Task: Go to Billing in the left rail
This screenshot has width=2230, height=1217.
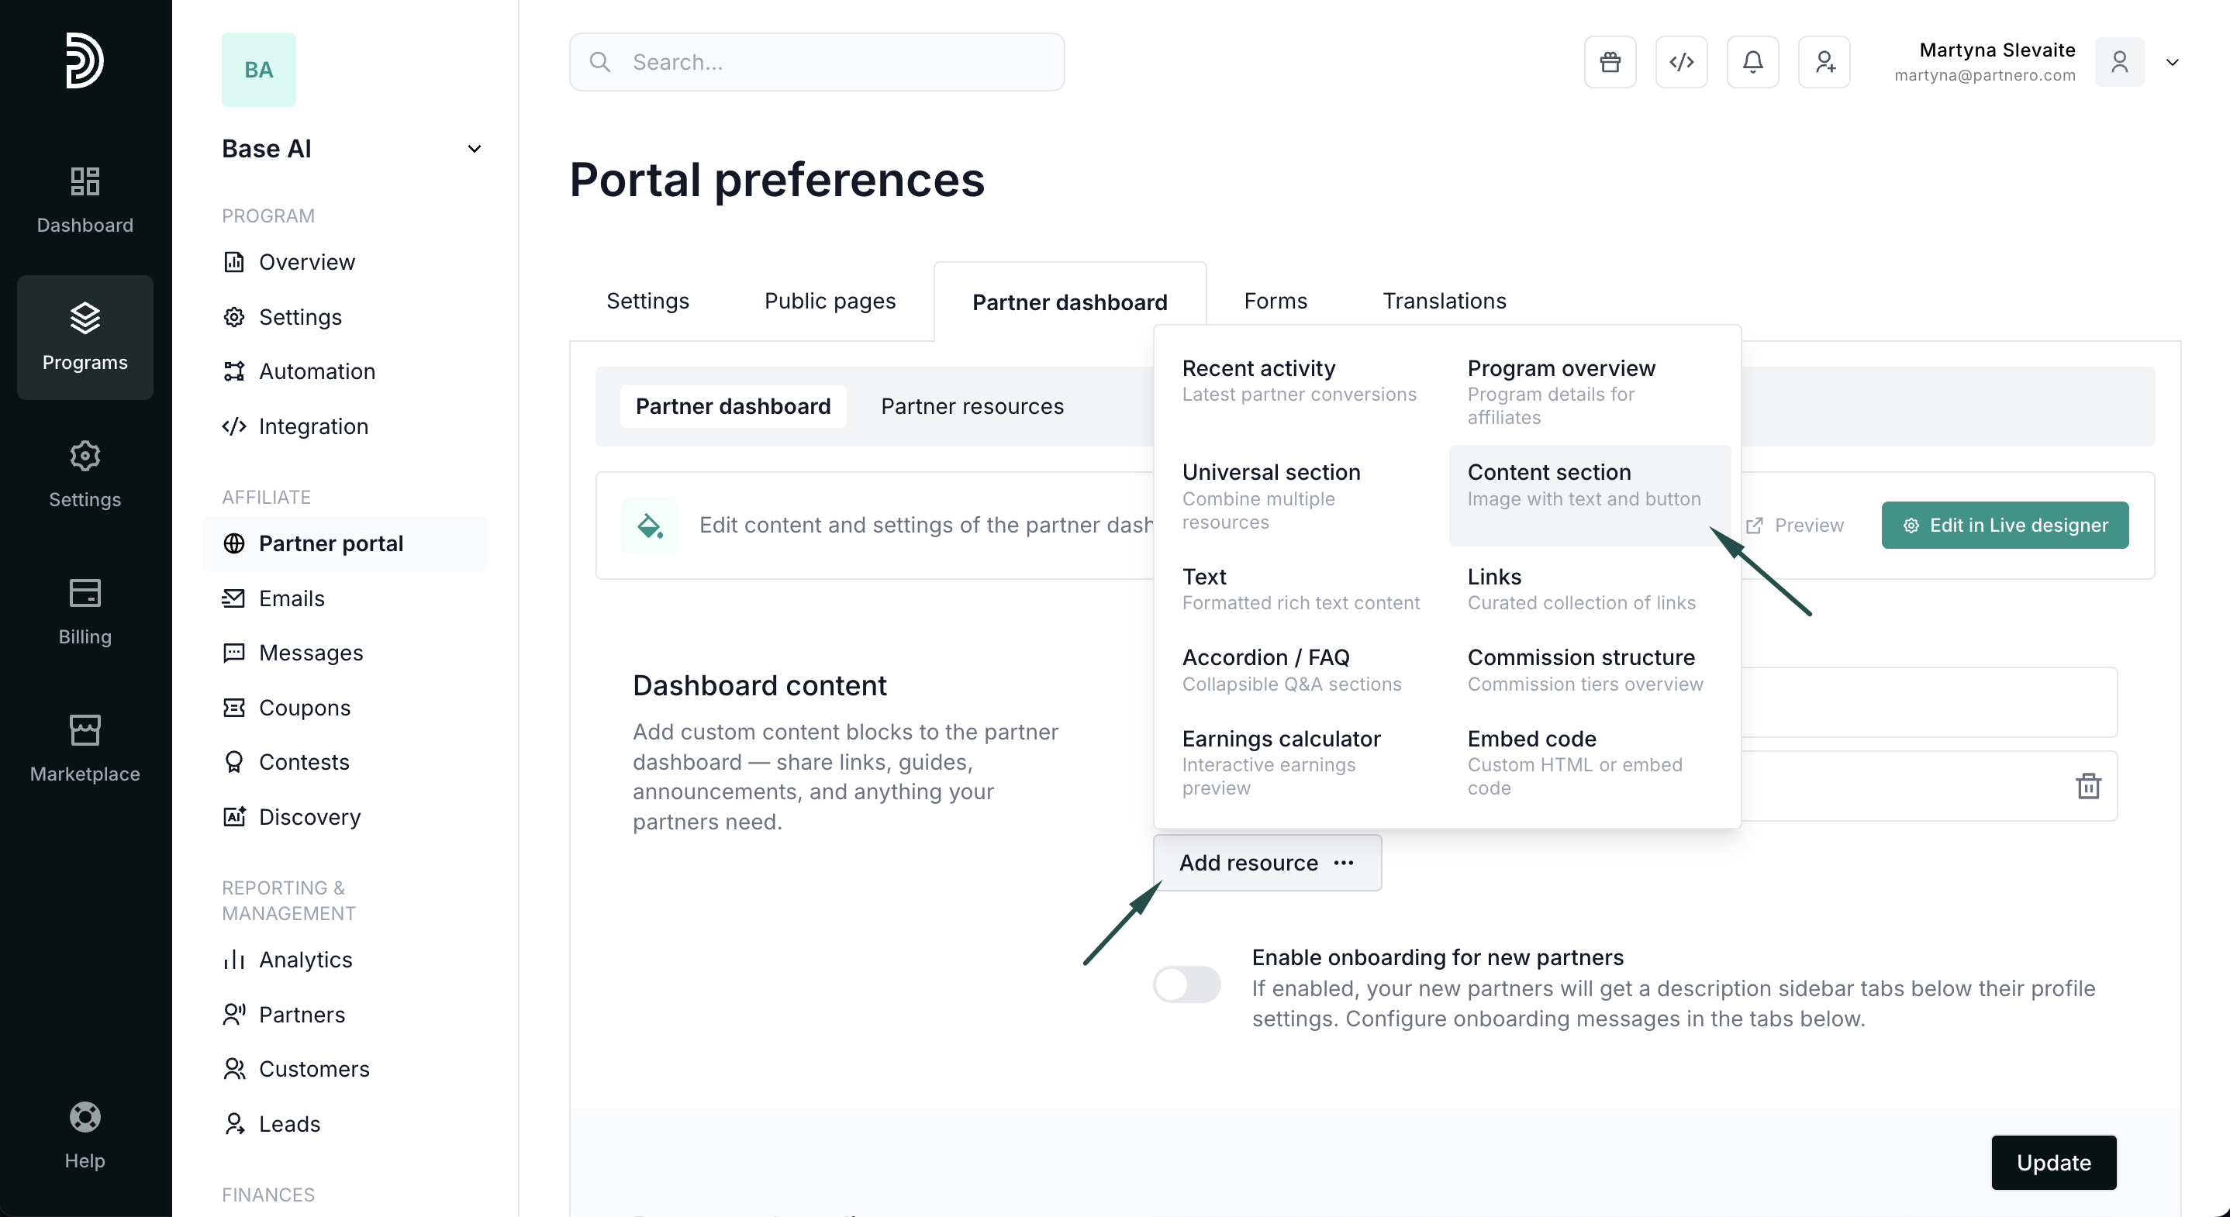Action: 85,612
